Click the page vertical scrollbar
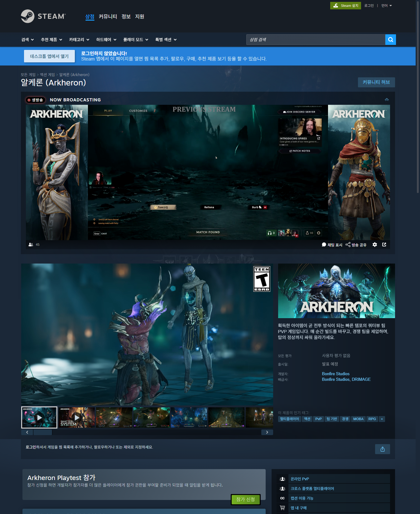Viewport: 420px width, 514px height. click(418, 97)
